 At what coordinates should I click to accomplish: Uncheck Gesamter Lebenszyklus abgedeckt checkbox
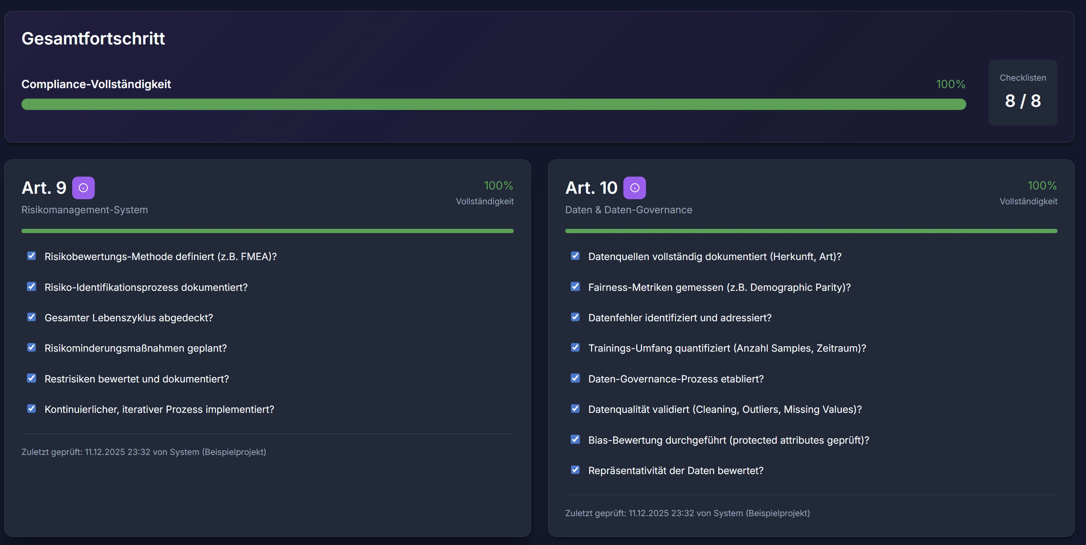point(32,317)
